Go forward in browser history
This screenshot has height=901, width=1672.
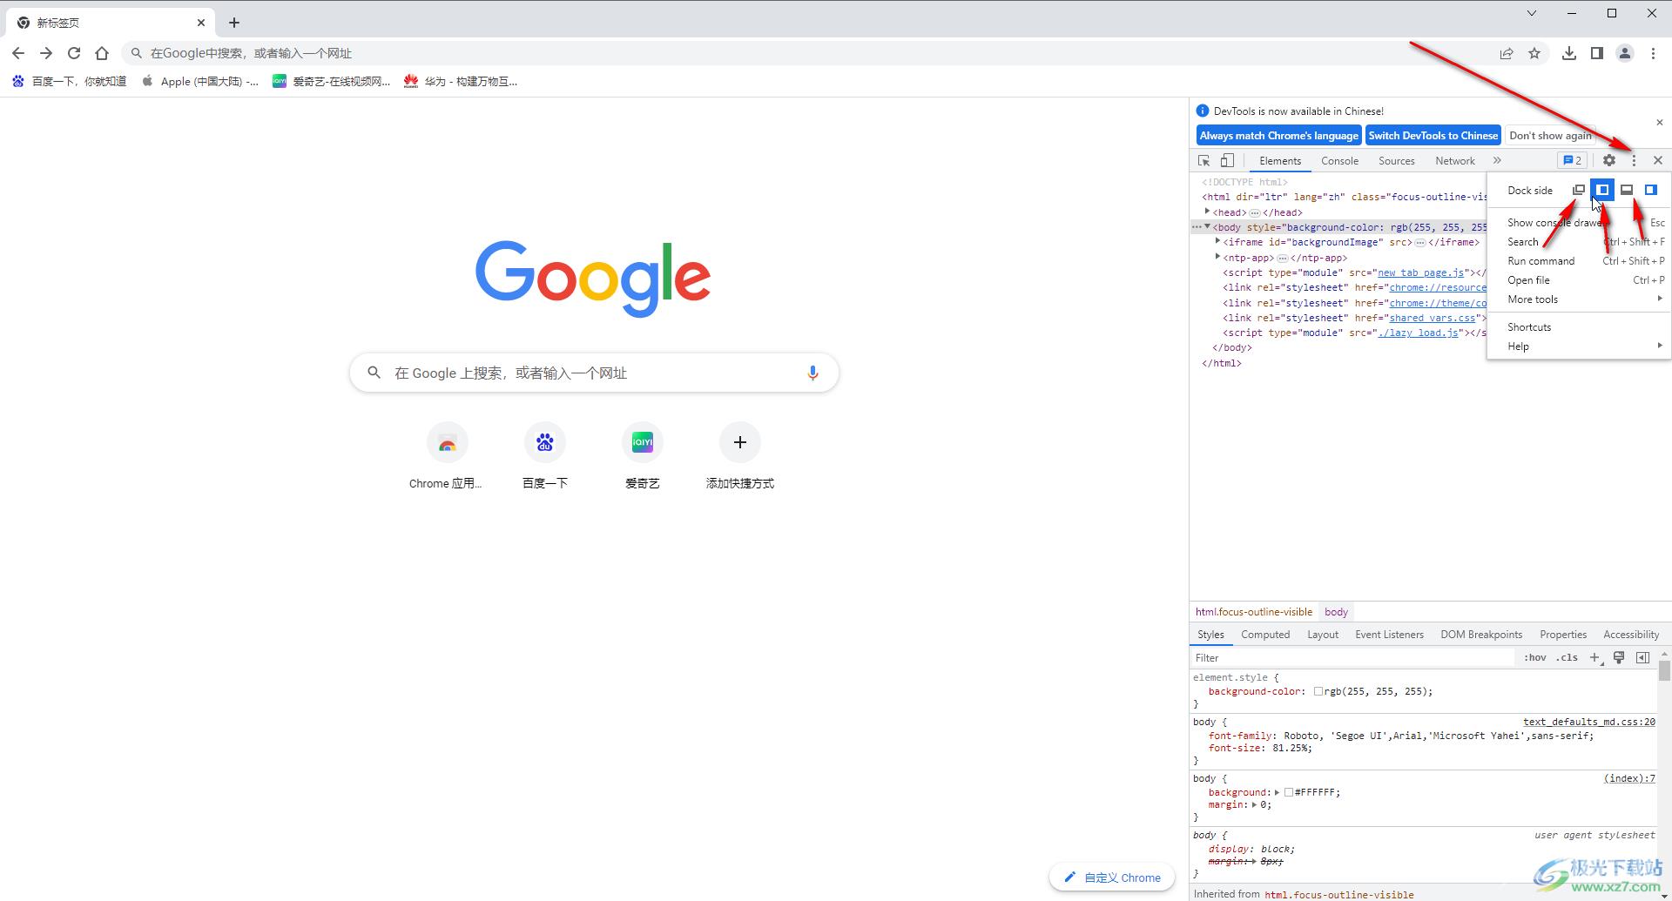pyautogui.click(x=46, y=53)
